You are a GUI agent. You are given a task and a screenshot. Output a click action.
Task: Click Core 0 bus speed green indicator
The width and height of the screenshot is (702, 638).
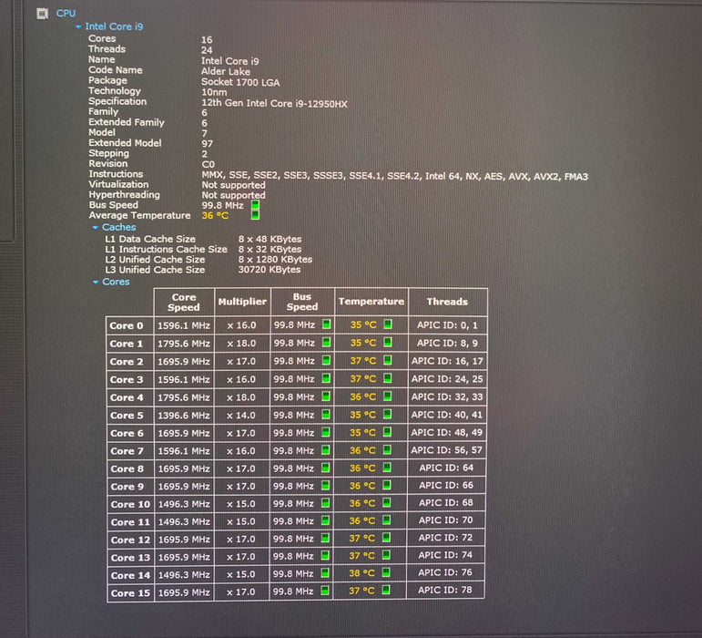(x=326, y=324)
